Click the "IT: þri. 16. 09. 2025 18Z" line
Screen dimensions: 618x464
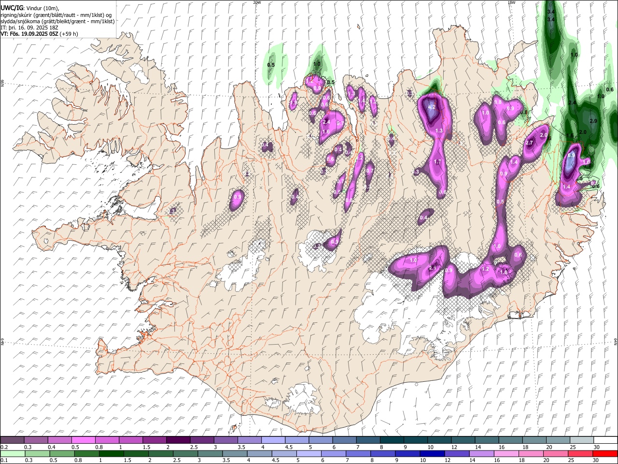click(29, 28)
